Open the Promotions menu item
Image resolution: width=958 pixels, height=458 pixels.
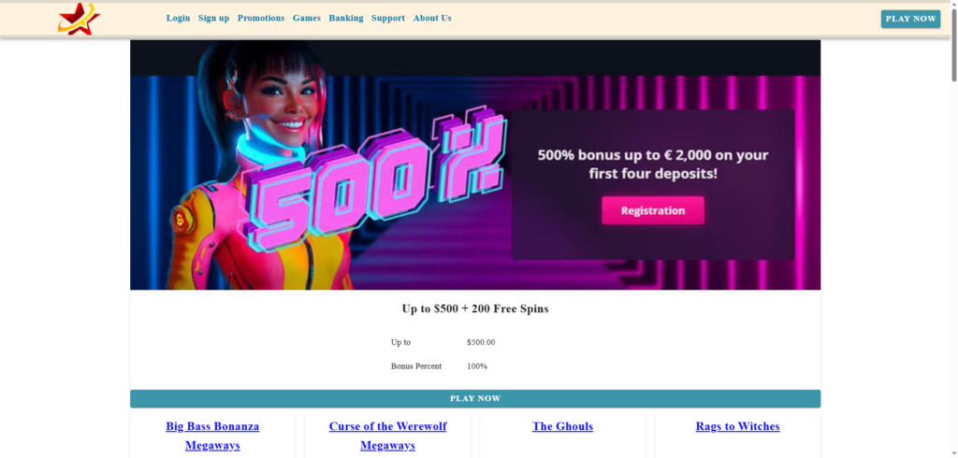(261, 18)
